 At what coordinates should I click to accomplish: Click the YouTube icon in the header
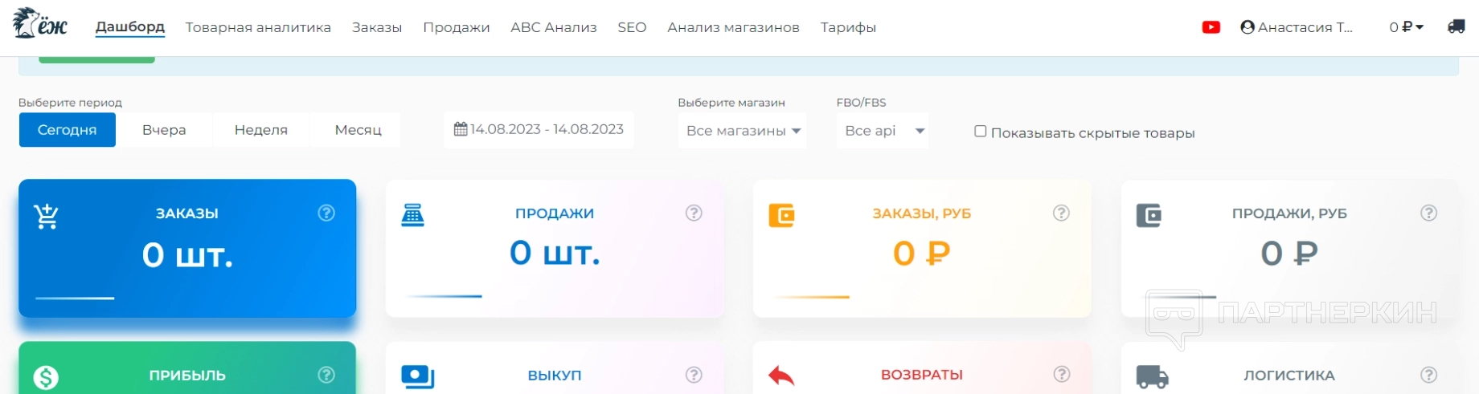[x=1211, y=27]
